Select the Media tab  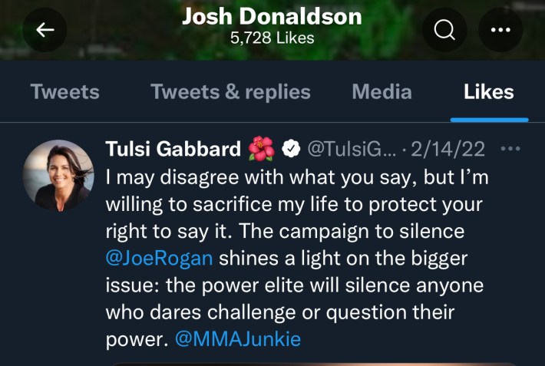click(x=381, y=92)
